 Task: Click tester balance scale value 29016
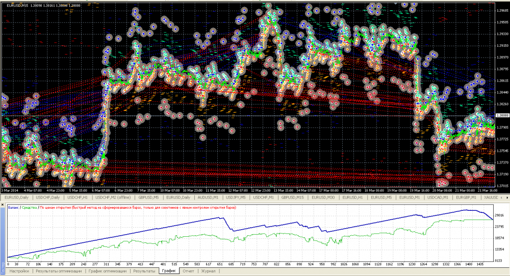499,215
